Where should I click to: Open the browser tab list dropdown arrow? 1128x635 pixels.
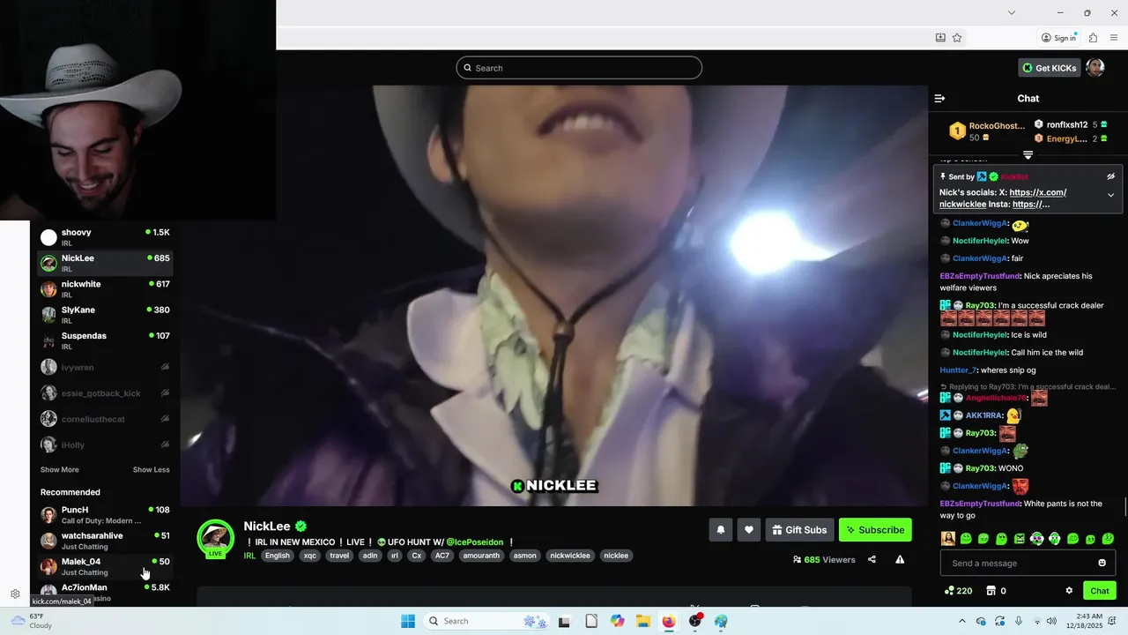tap(1012, 12)
